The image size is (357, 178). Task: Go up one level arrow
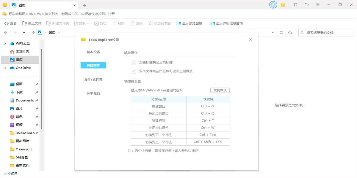pyautogui.click(x=33, y=33)
